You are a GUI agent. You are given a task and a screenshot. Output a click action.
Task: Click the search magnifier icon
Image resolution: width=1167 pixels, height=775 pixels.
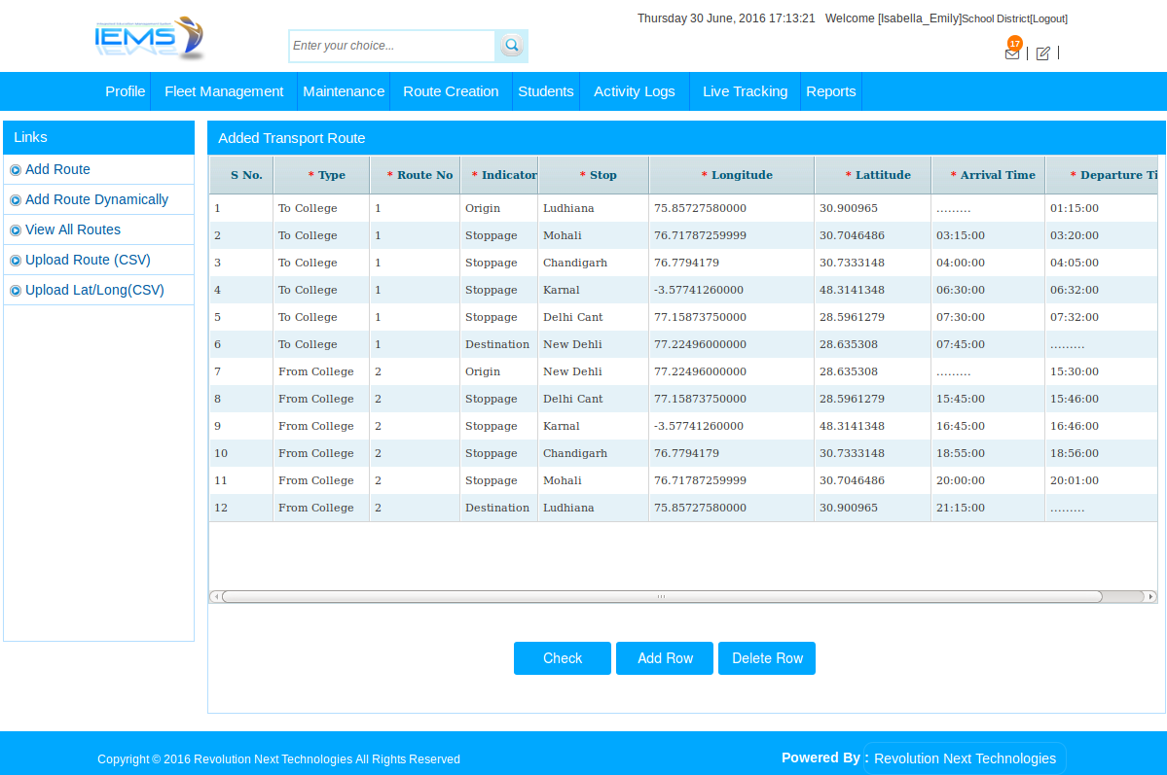511,46
